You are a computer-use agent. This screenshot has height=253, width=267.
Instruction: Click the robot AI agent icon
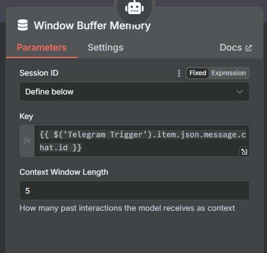click(x=135, y=8)
